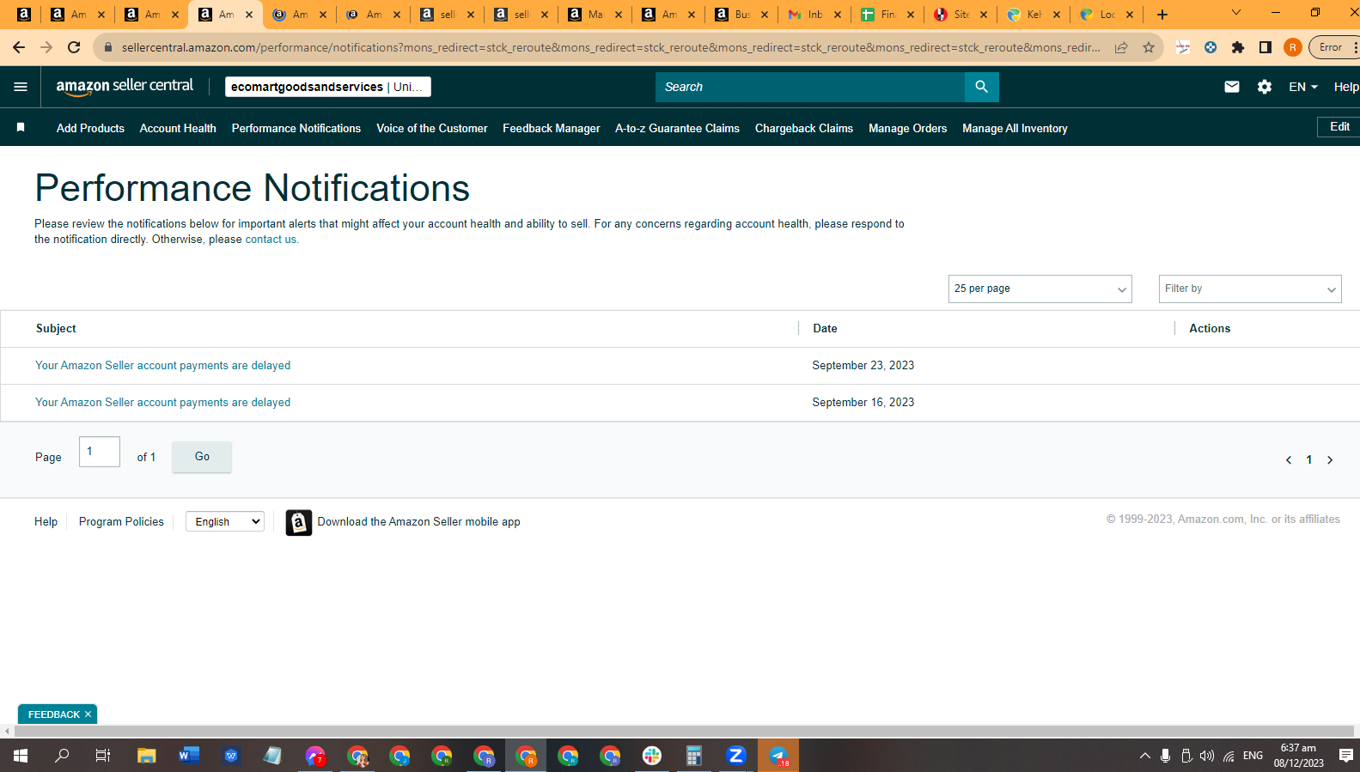Reload the current page
The width and height of the screenshot is (1360, 772).
click(x=74, y=47)
